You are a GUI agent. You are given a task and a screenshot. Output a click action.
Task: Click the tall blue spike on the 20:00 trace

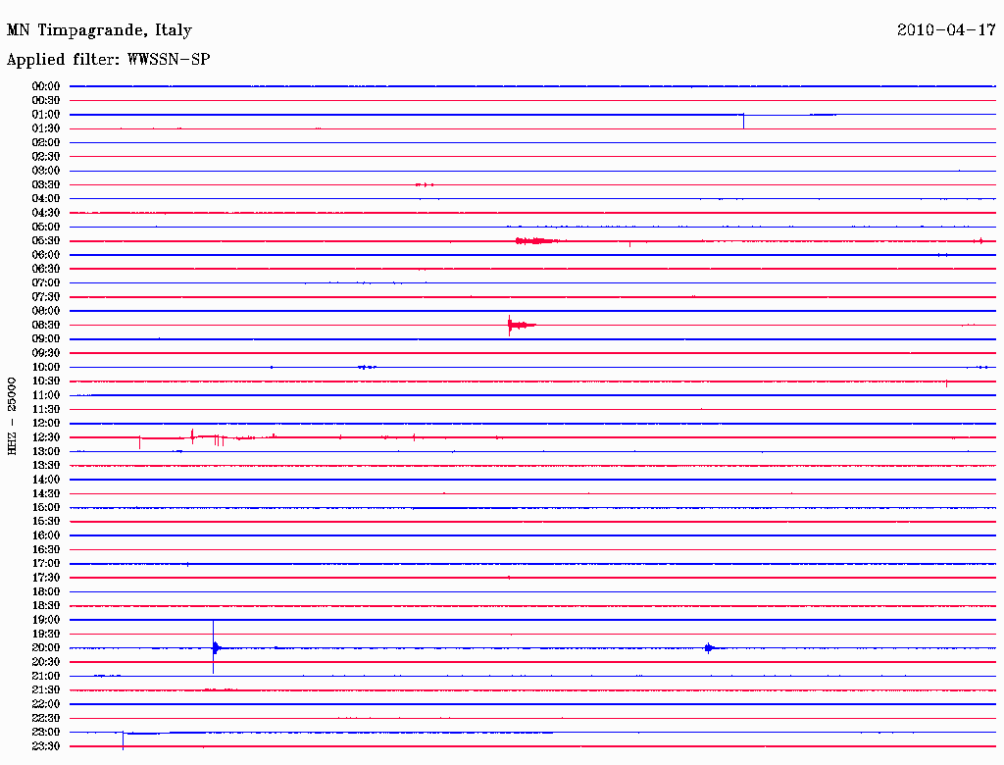click(214, 647)
